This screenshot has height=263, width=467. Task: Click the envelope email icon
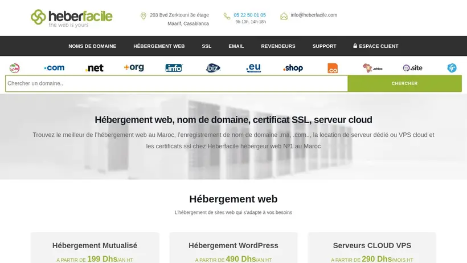284,16
